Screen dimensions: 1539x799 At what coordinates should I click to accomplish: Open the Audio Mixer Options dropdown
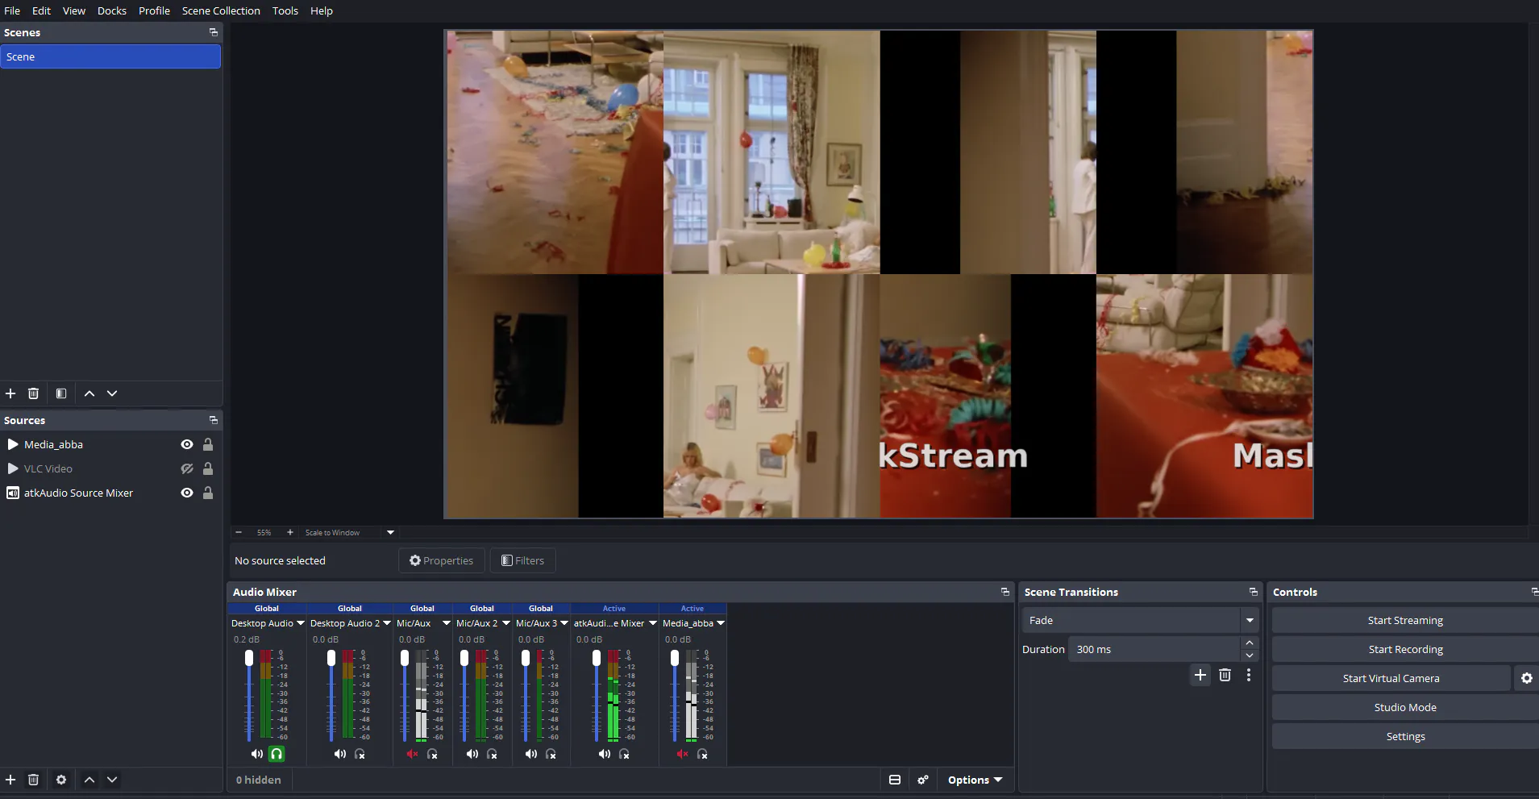[975, 780]
